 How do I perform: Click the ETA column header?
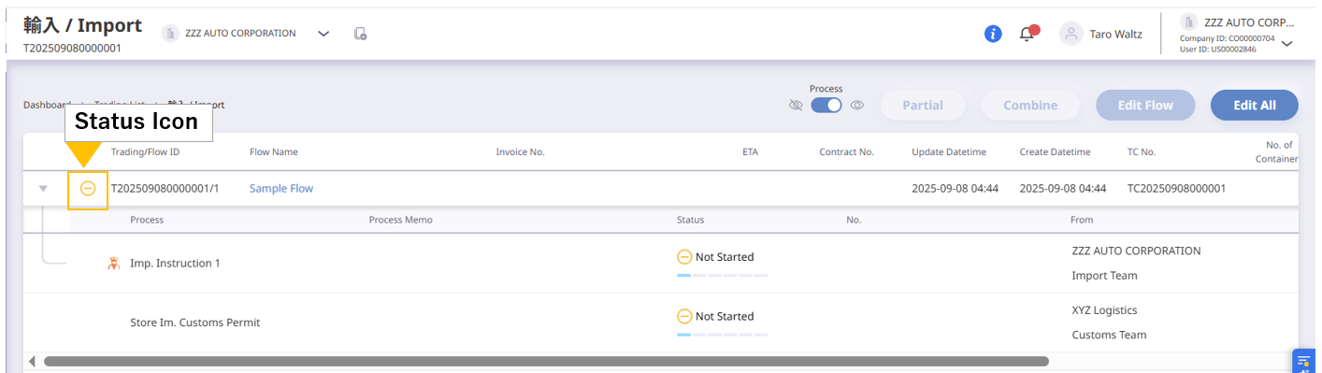[751, 152]
